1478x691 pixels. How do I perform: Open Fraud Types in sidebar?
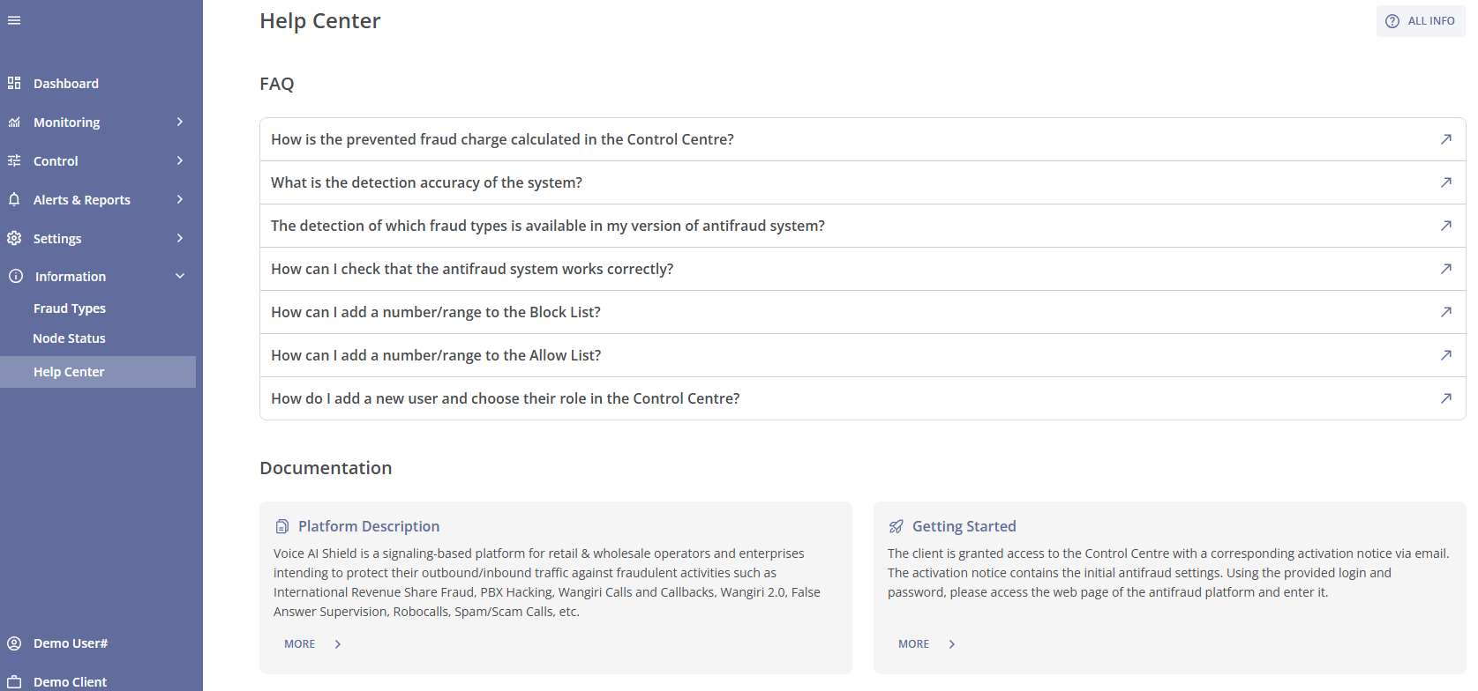pos(70,308)
